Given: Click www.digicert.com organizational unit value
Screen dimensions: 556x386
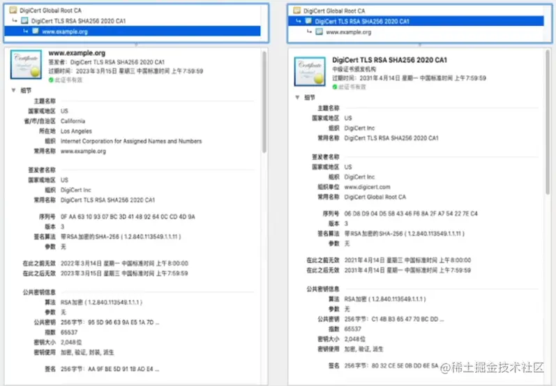Looking at the screenshot, I should pos(368,187).
